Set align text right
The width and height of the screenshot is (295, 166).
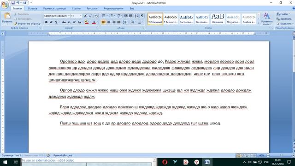[x=114, y=22]
